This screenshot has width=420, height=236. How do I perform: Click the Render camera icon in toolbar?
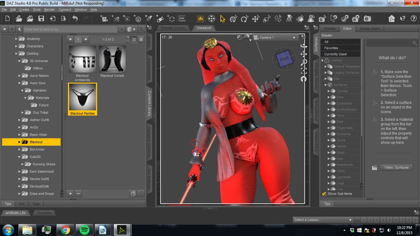pos(367,19)
